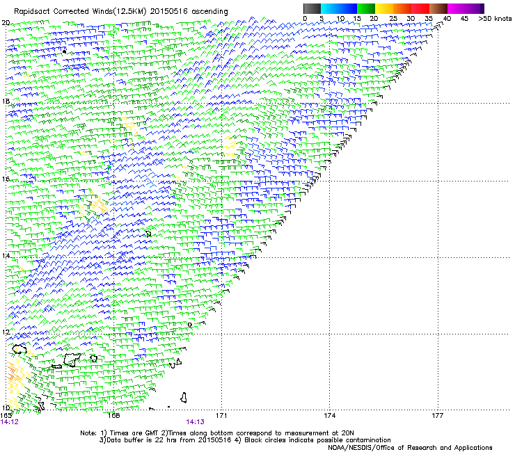The width and height of the screenshot is (515, 452).
Task: Pick the orange 25-30 knots legend color
Action: pos(402,8)
